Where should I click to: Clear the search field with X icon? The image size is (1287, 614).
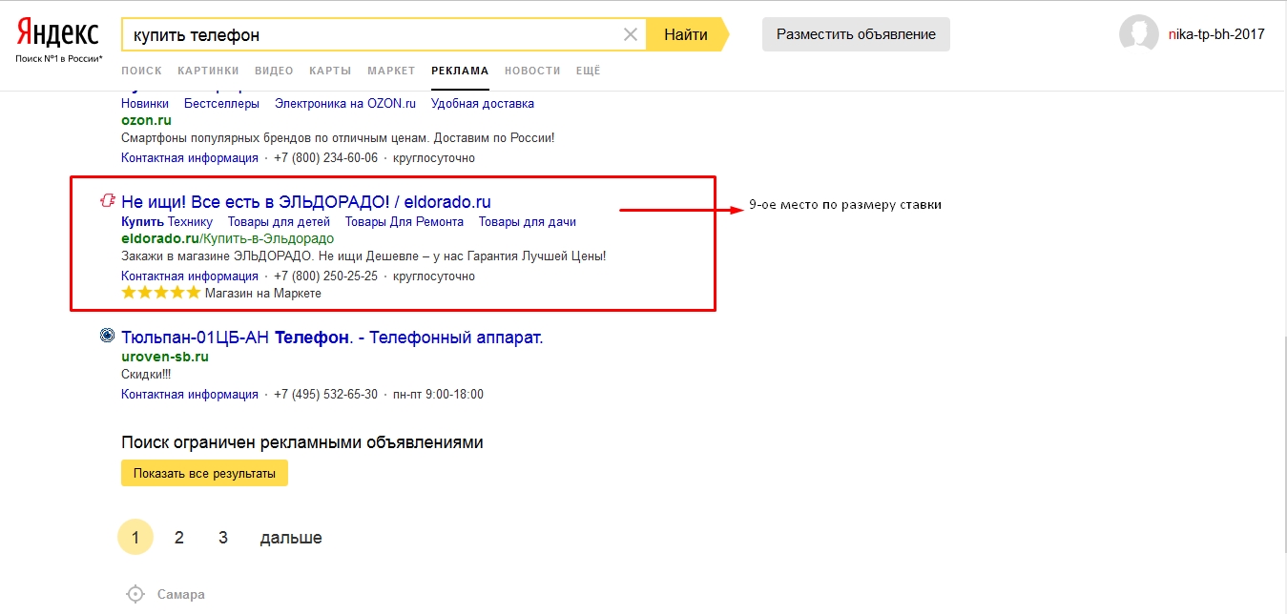pyautogui.click(x=631, y=35)
